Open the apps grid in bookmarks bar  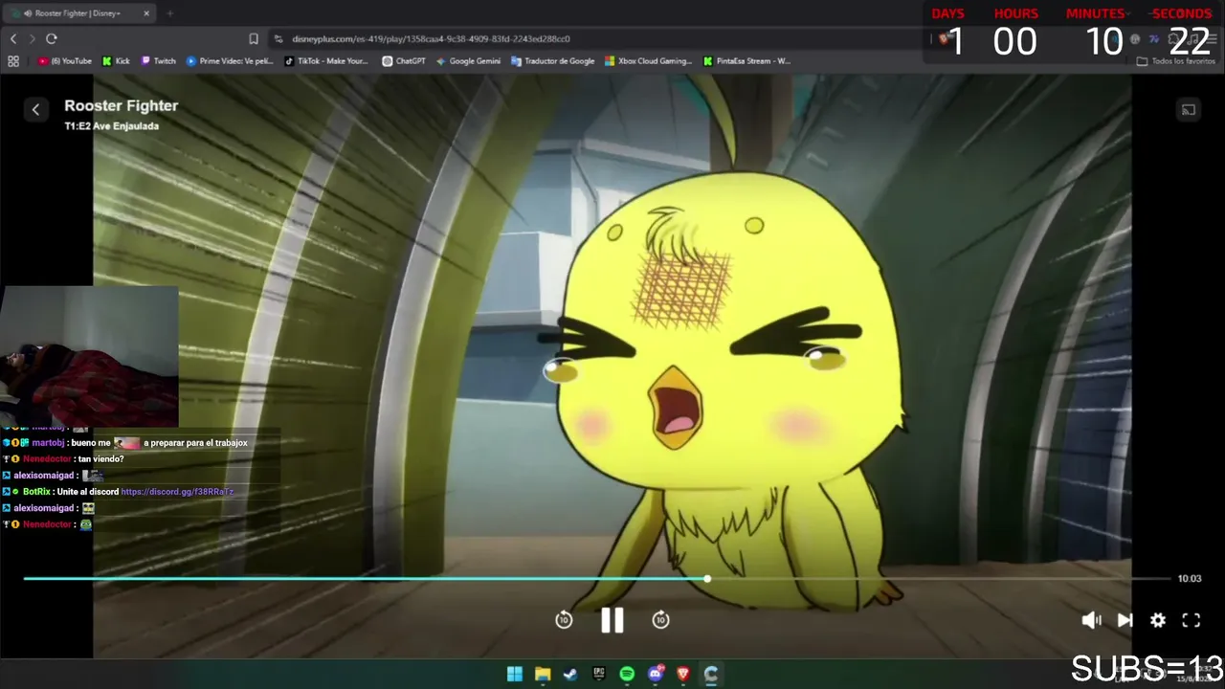pos(13,61)
